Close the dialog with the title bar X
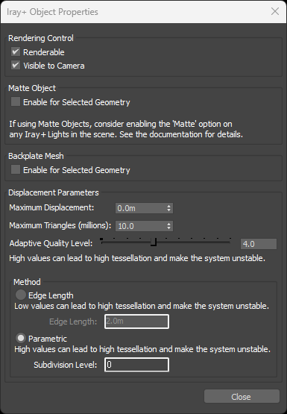This screenshot has width=287, height=414. click(275, 11)
